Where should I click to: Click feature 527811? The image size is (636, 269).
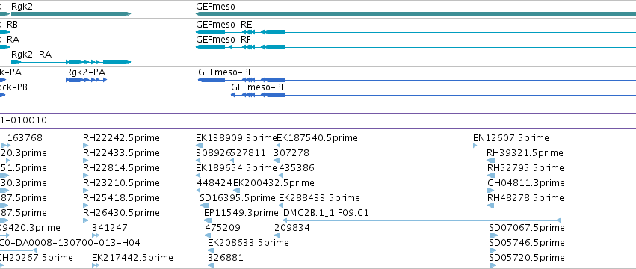point(248,153)
